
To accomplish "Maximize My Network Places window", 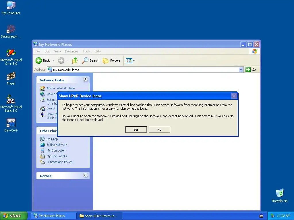I will pyautogui.click(x=250, y=44).
